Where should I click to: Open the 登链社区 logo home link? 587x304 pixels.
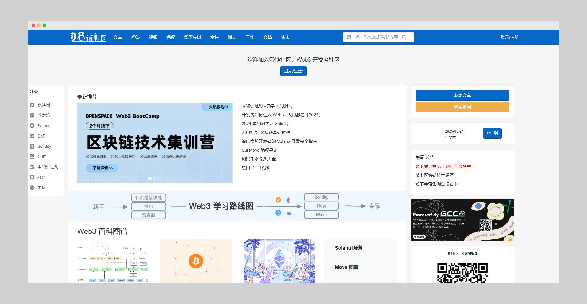88,37
